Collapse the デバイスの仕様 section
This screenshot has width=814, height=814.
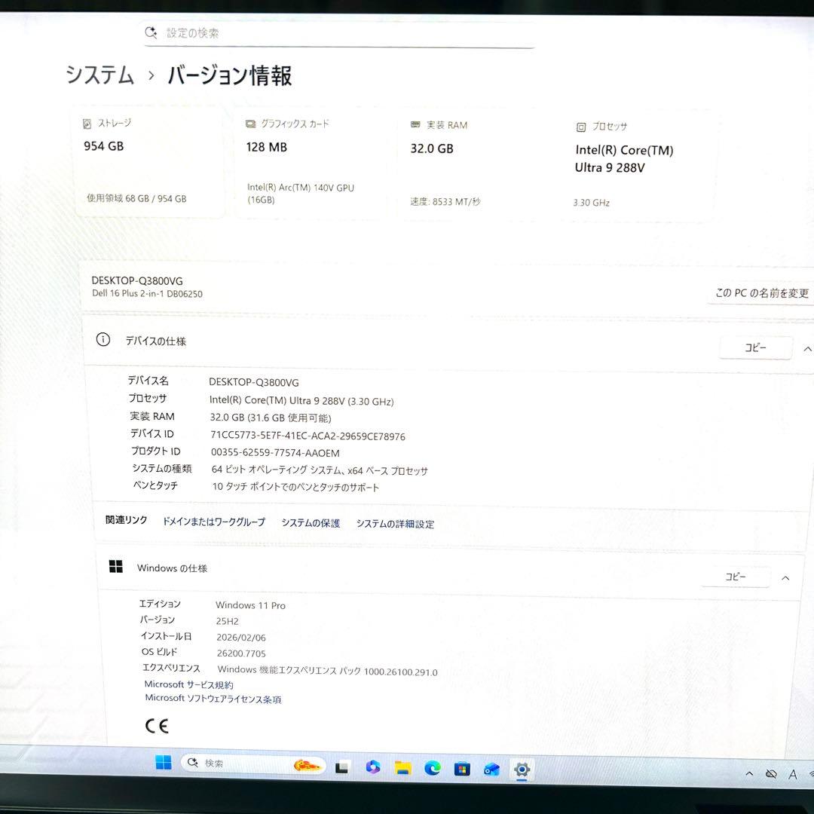[807, 349]
